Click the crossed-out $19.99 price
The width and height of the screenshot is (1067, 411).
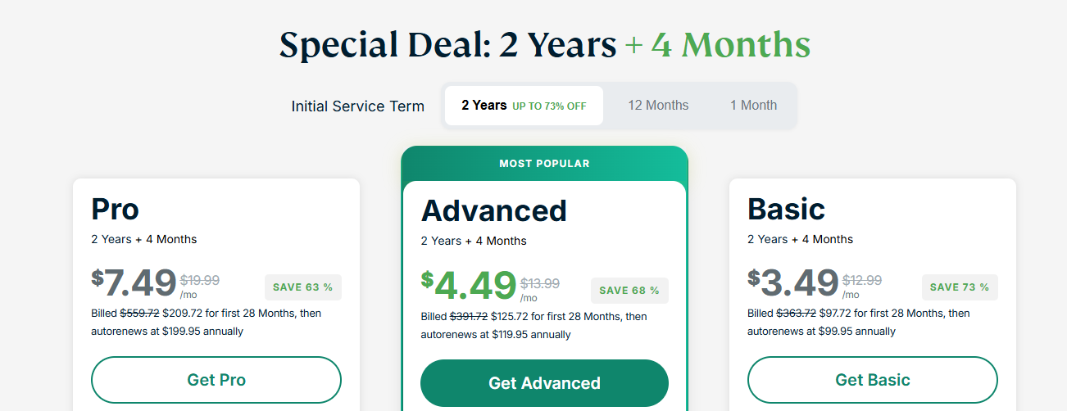tap(199, 280)
